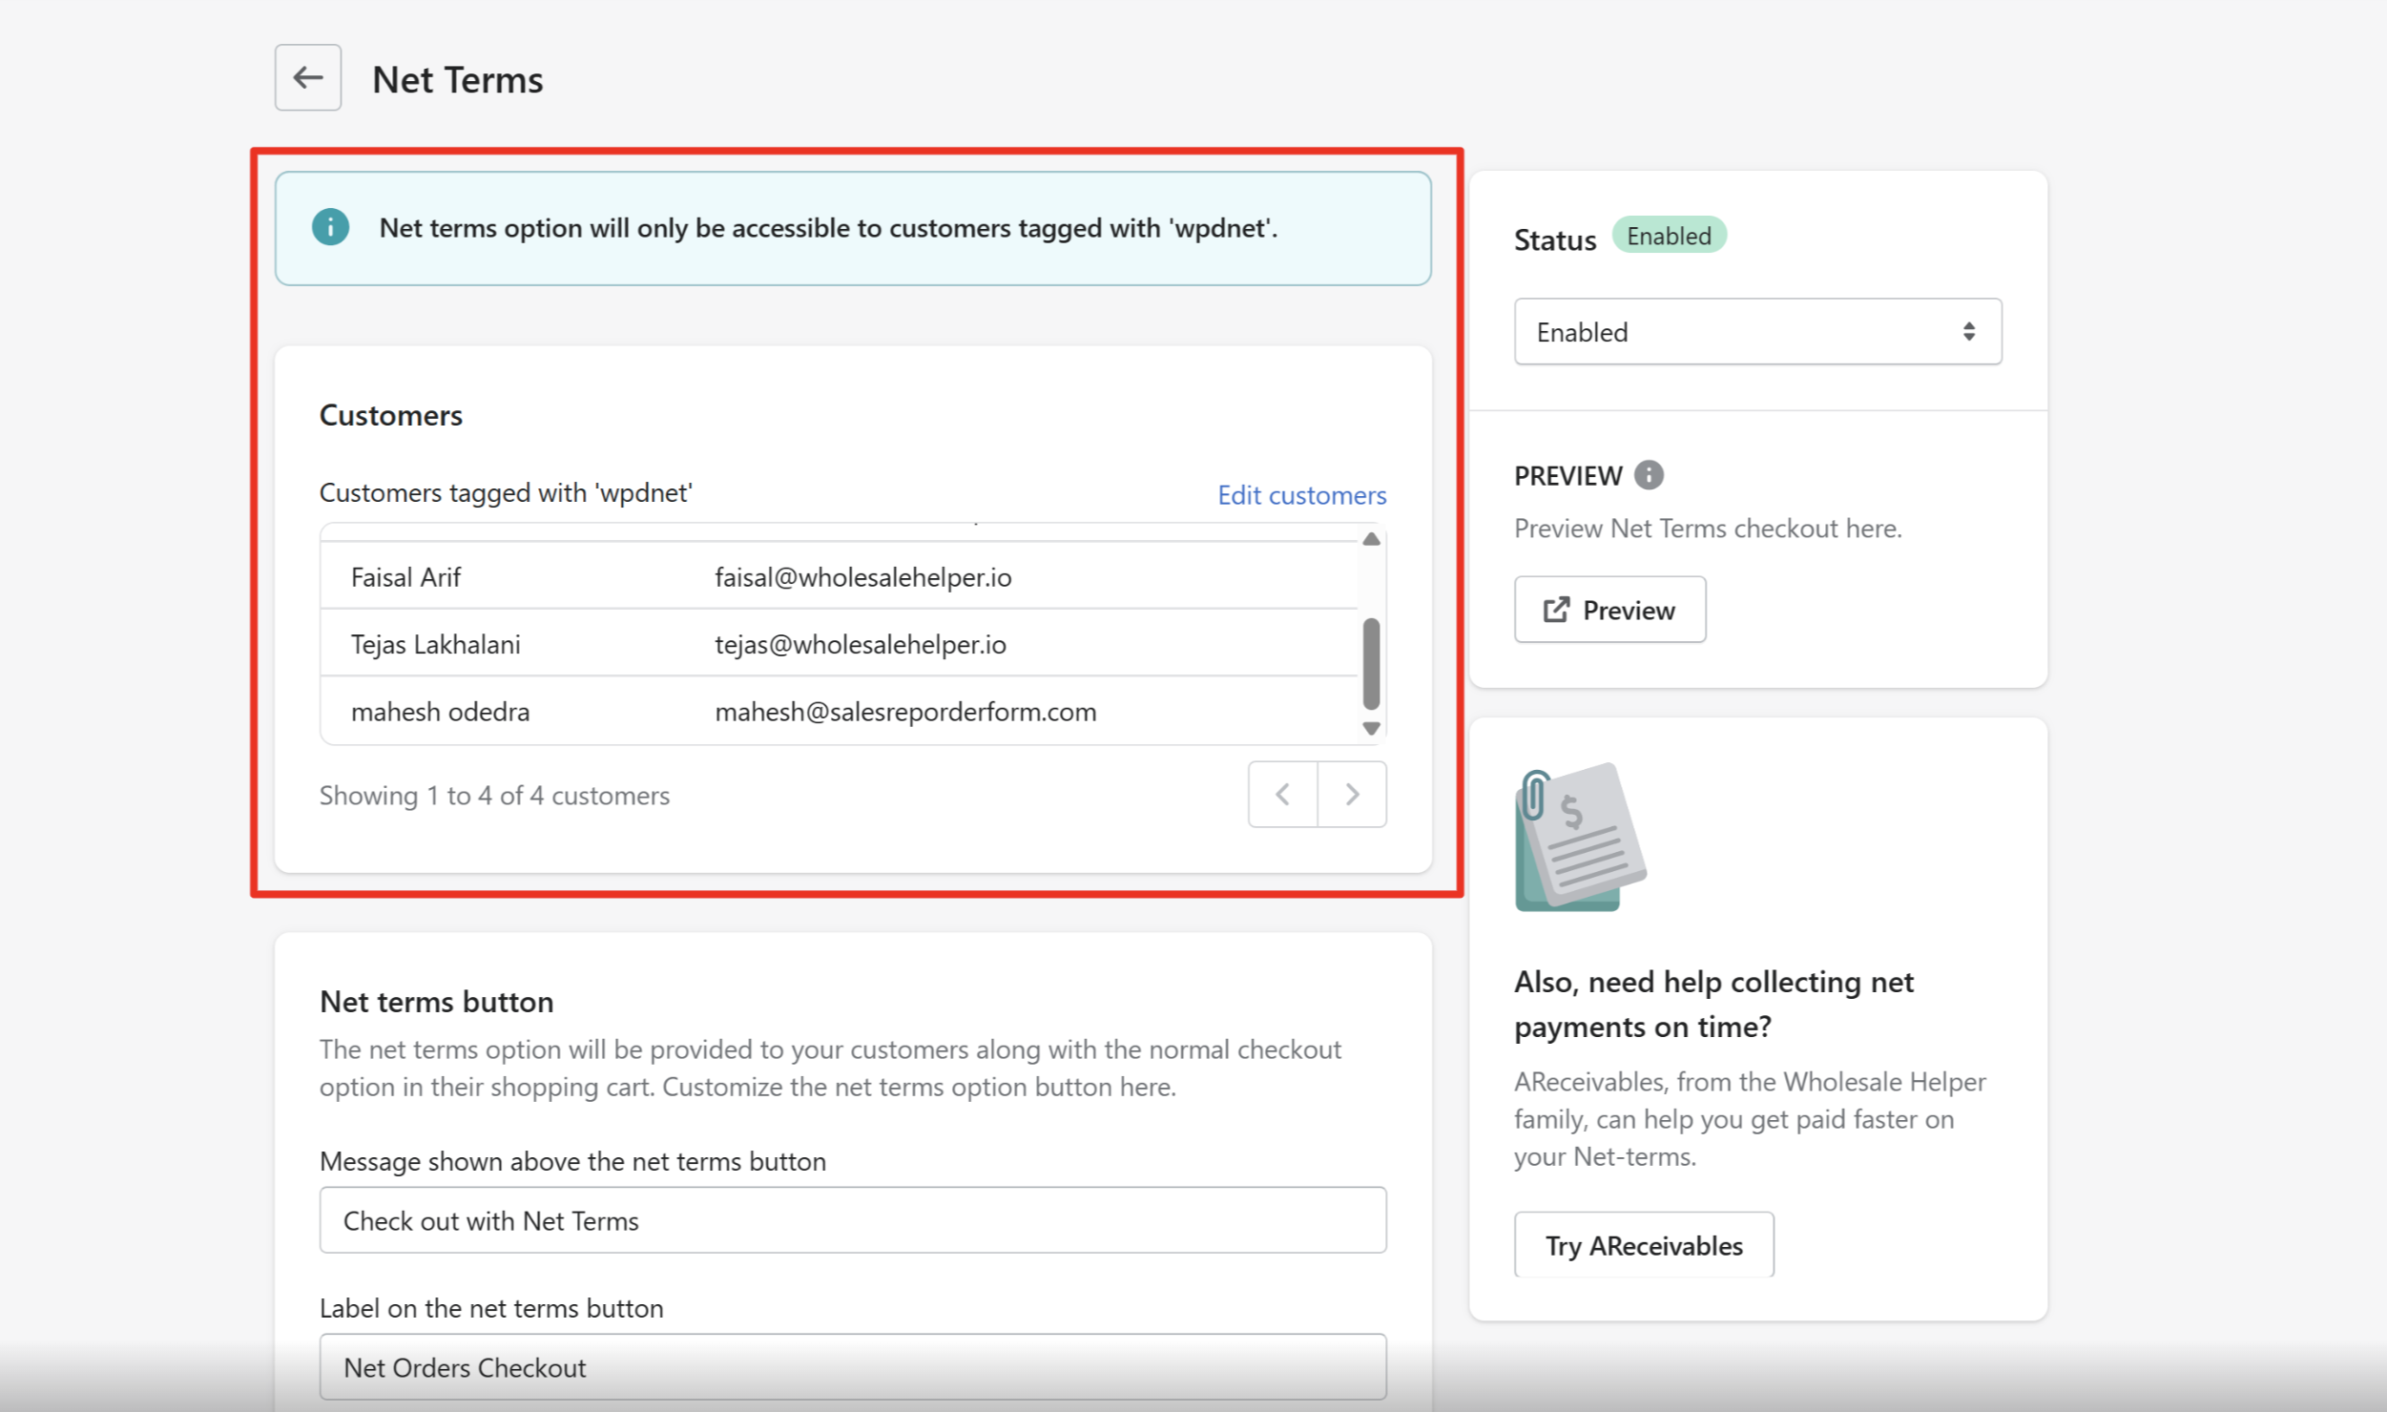Click the Check out with Net Terms field
Image resolution: width=2387 pixels, height=1412 pixels.
point(852,1220)
